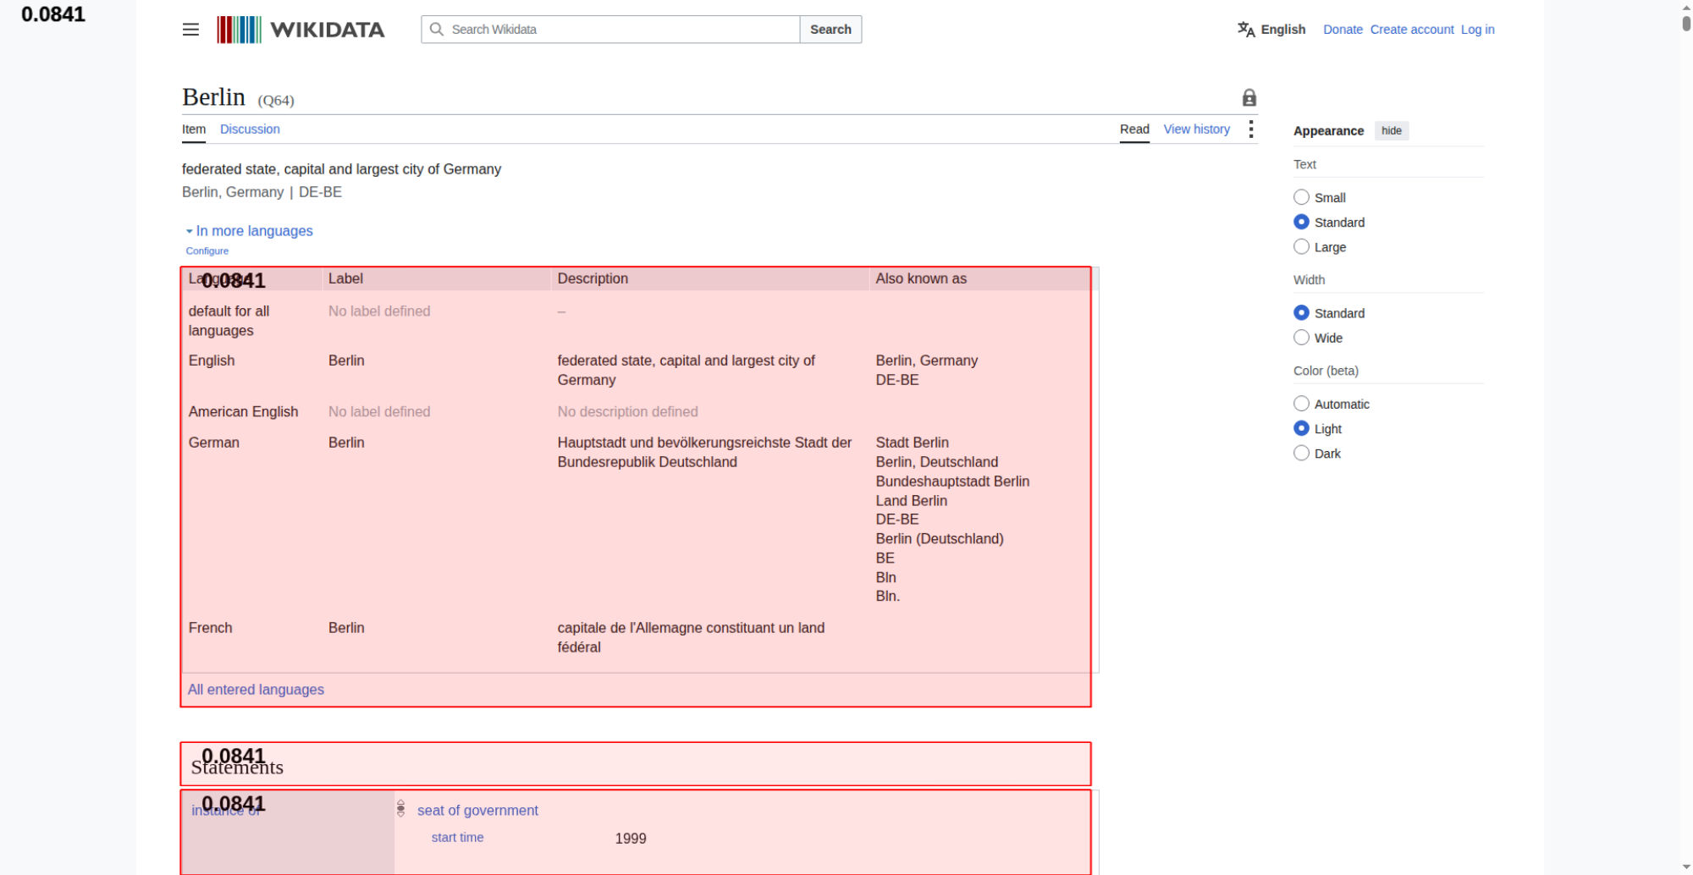Click the 1999 start time value
This screenshot has height=875, width=1693.
tap(631, 839)
